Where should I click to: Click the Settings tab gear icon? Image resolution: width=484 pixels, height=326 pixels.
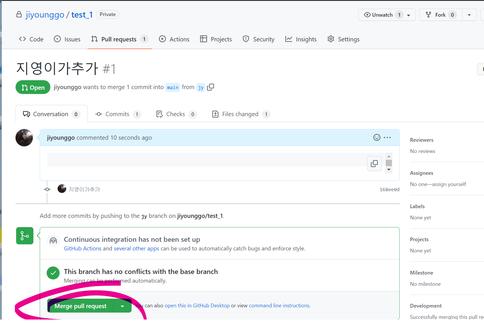pyautogui.click(x=331, y=39)
